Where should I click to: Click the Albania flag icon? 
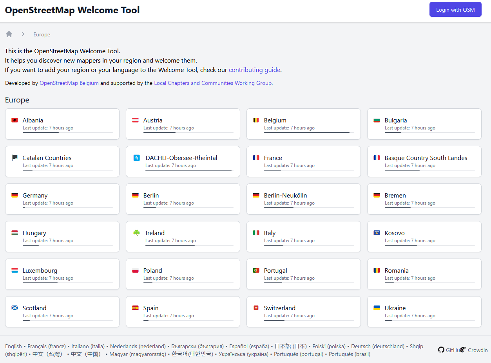(15, 120)
